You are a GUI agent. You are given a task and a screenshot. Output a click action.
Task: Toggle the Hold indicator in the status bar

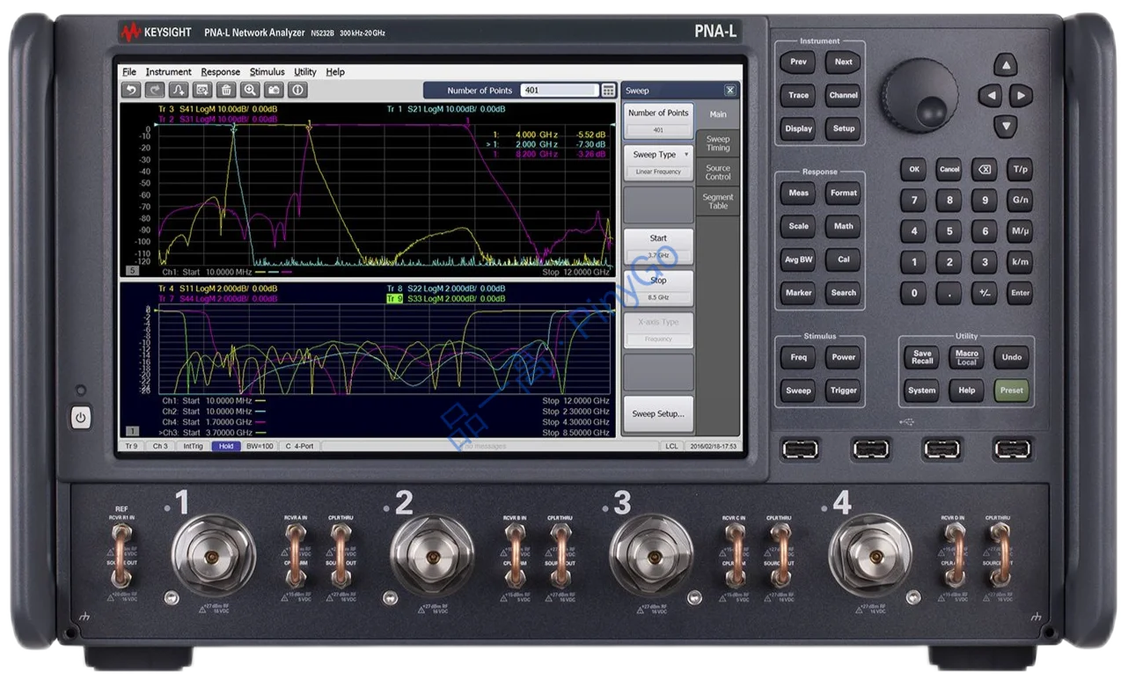(226, 447)
